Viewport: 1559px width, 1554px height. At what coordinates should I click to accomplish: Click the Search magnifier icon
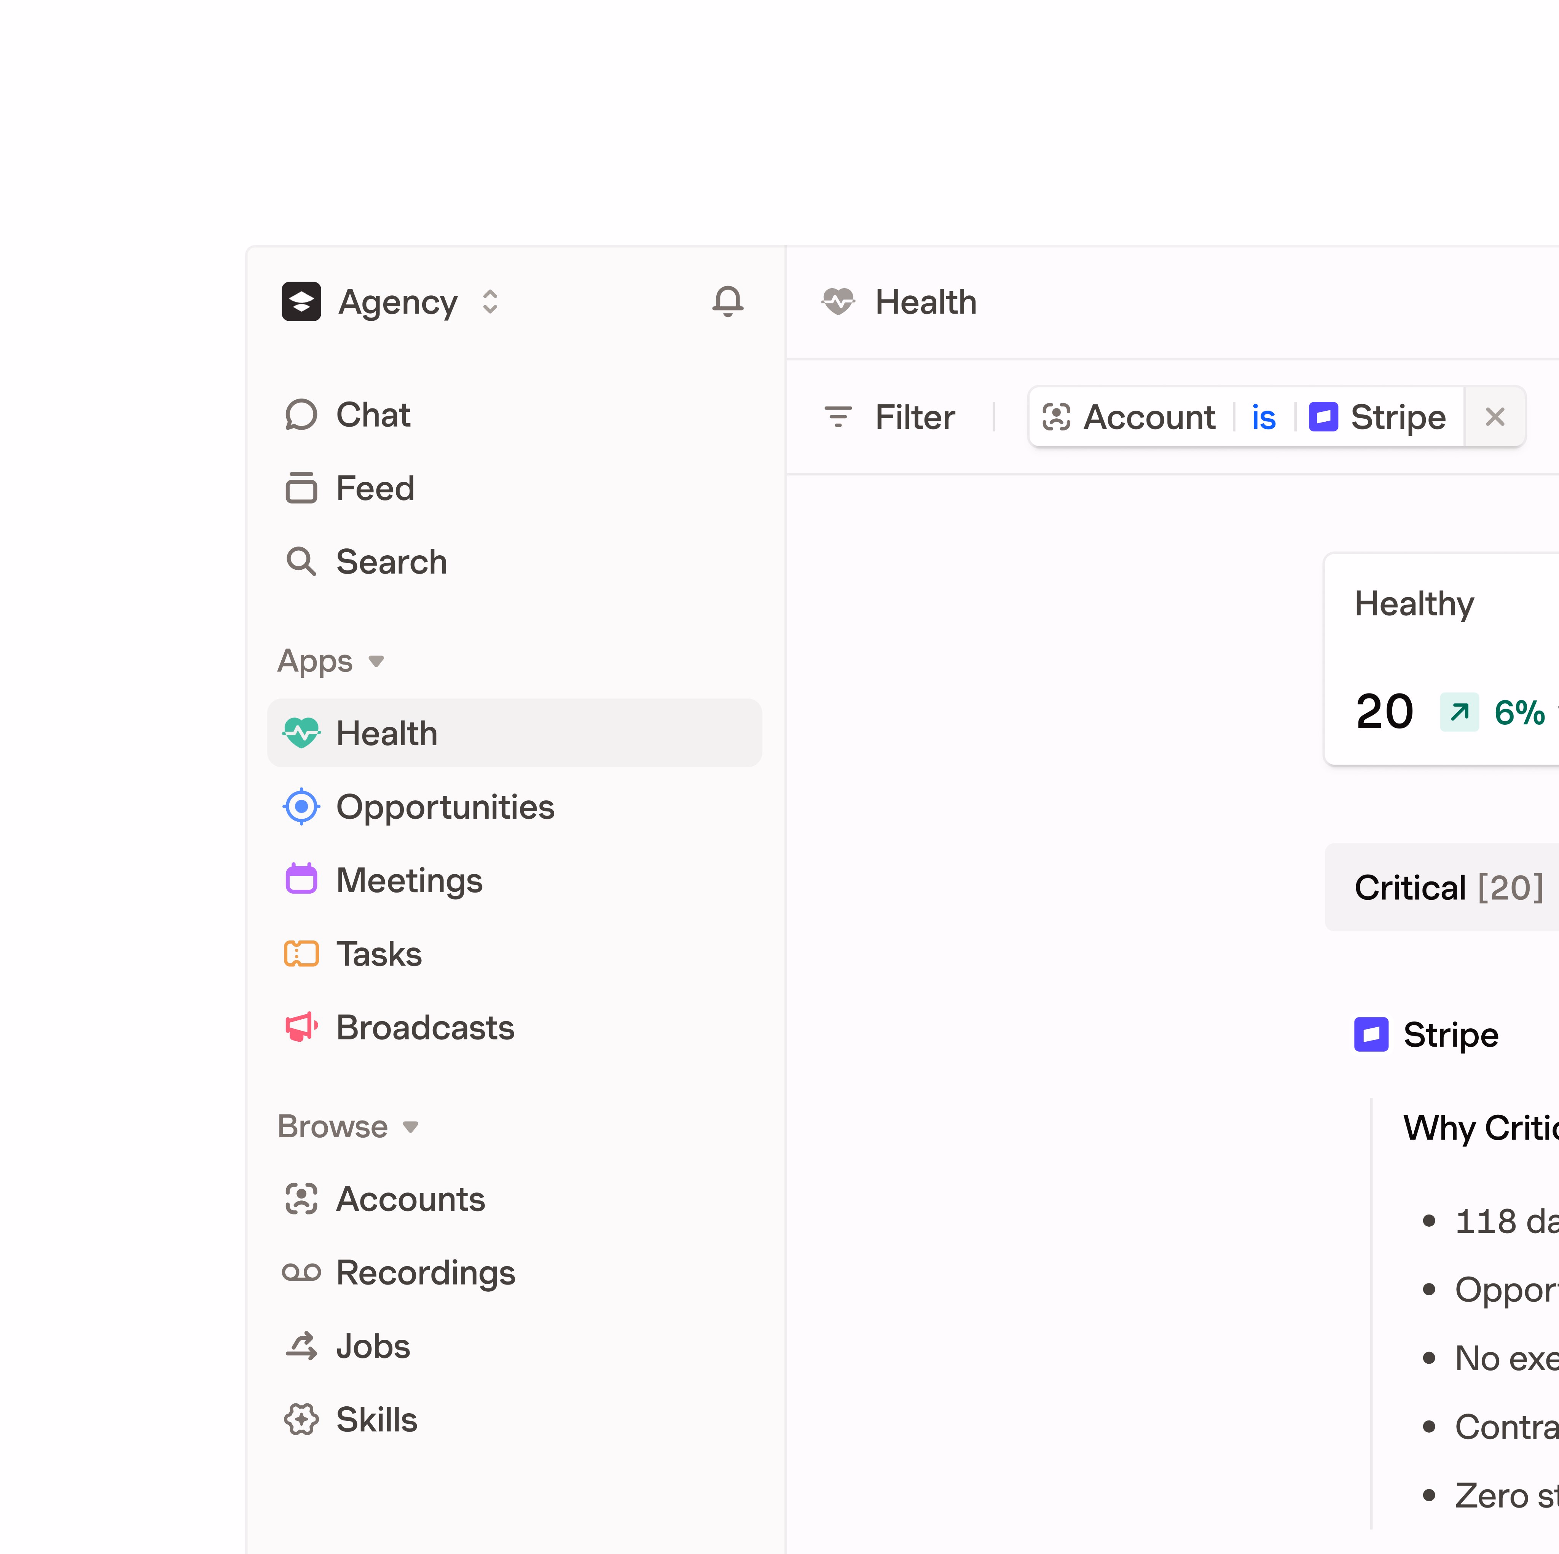click(301, 561)
